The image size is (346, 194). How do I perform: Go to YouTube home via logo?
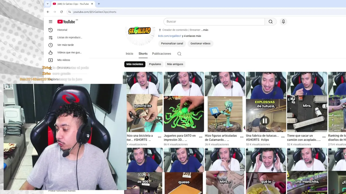[66, 22]
